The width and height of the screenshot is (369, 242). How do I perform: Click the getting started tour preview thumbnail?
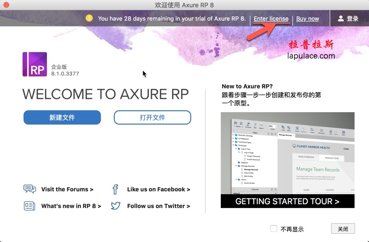pyautogui.click(x=288, y=153)
